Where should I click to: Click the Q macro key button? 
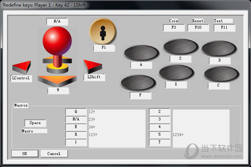(76, 112)
